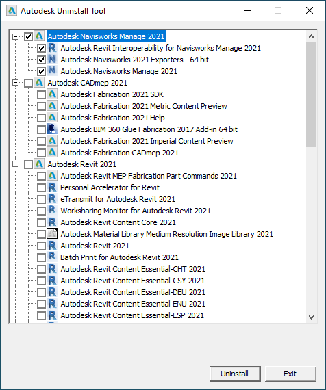Click the icon of Fabrication 2021 Help

tap(52, 118)
